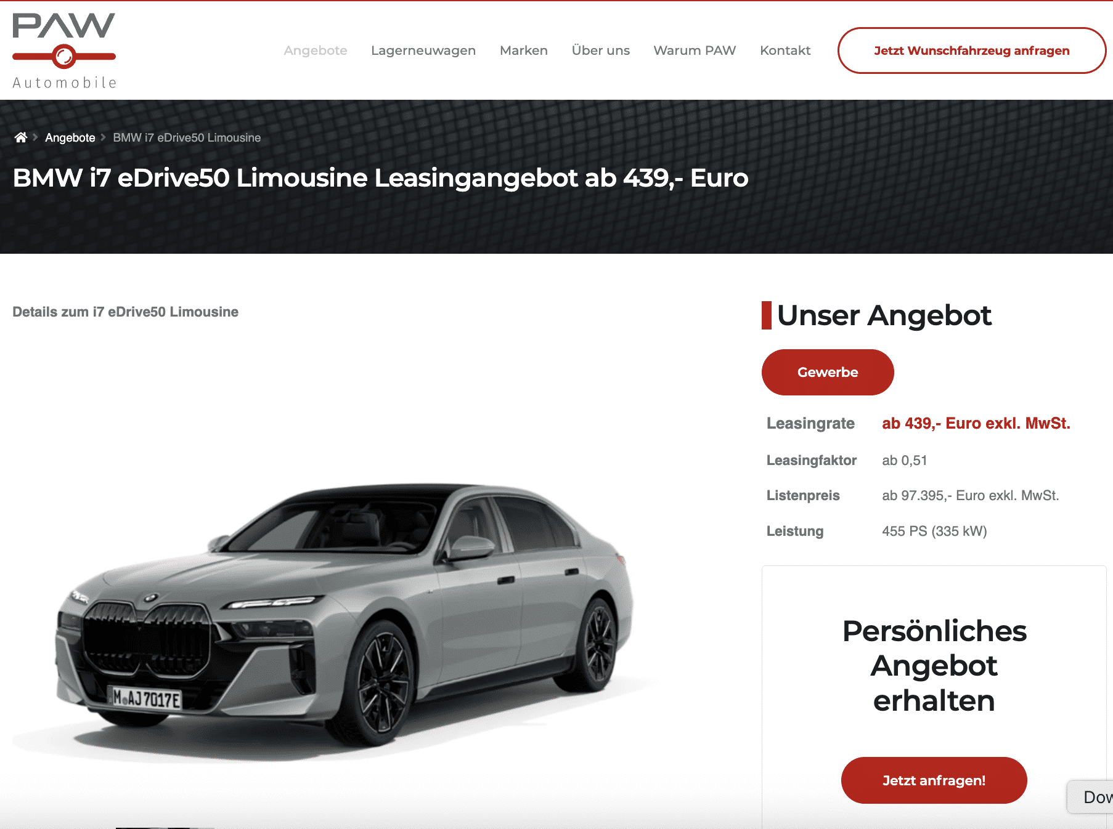1113x829 pixels.
Task: Select the Gewerbe offer tab
Action: click(828, 372)
